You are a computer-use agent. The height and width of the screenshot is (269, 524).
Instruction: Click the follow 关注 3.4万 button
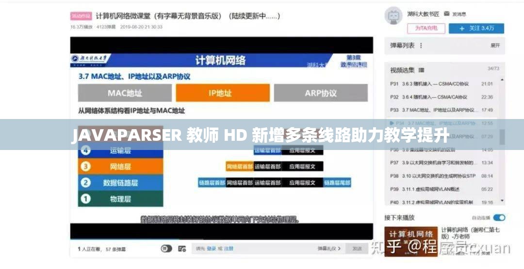tap(476, 29)
